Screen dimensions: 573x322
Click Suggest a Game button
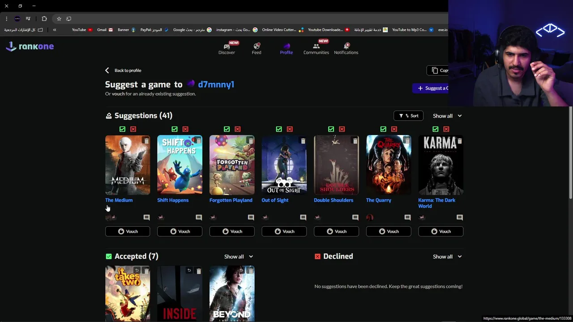pyautogui.click(x=430, y=88)
